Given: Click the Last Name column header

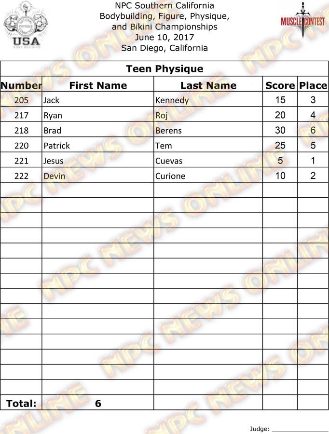Looking at the screenshot, I should coord(208,85).
